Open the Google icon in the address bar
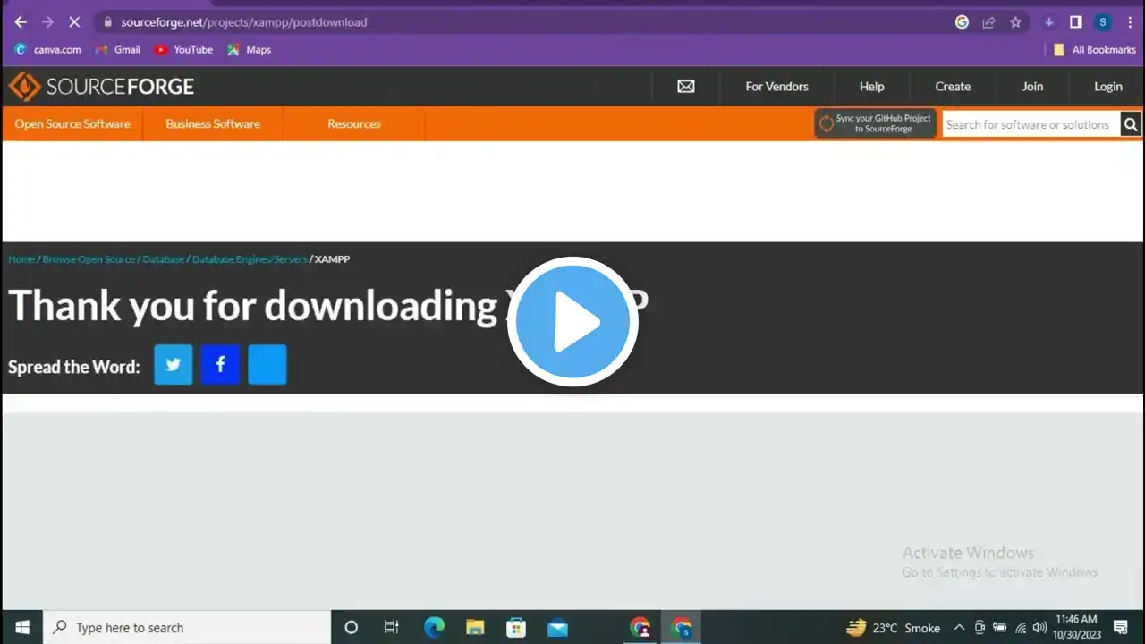1145x644 pixels. point(963,22)
